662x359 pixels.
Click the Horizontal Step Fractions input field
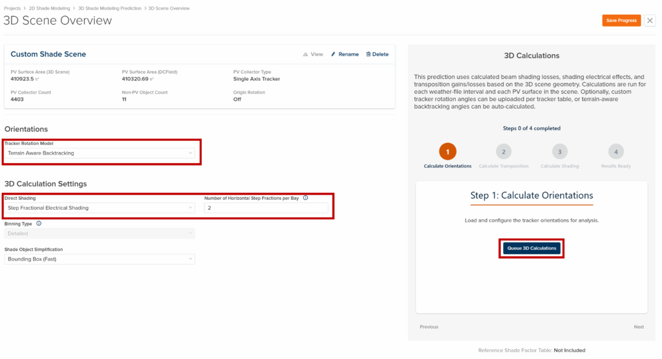[266, 208]
